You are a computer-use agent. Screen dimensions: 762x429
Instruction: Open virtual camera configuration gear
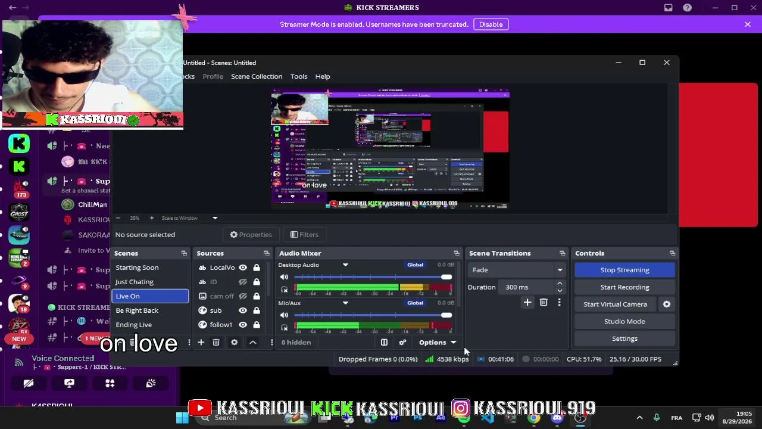pyautogui.click(x=667, y=304)
